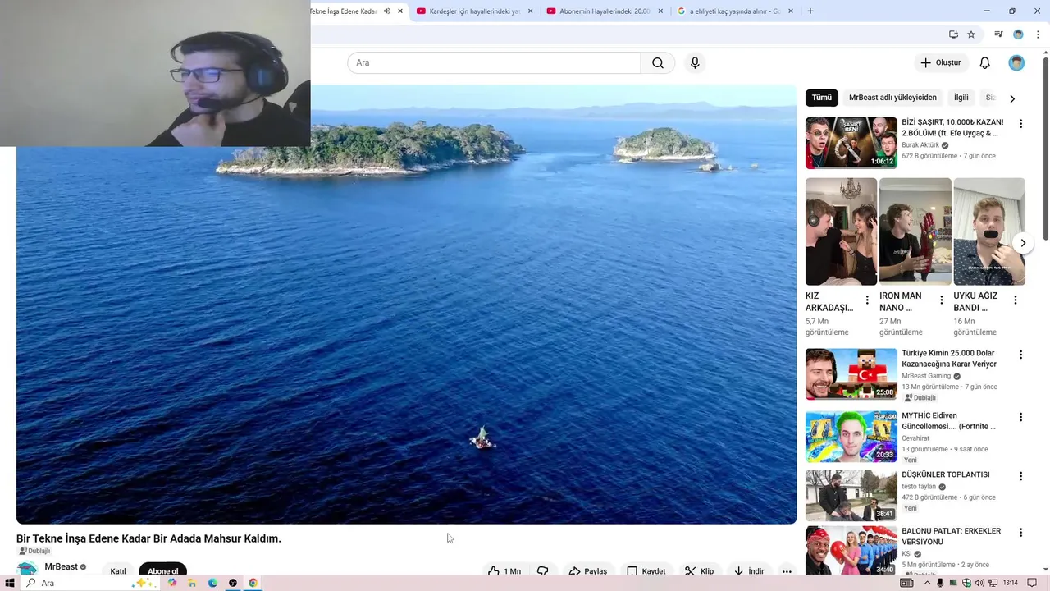Open the taskbar clock showing 13:14
Image resolution: width=1050 pixels, height=591 pixels.
click(x=1011, y=583)
